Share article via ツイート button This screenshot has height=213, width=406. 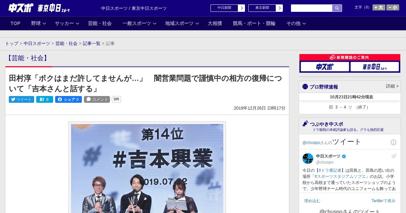(21, 99)
